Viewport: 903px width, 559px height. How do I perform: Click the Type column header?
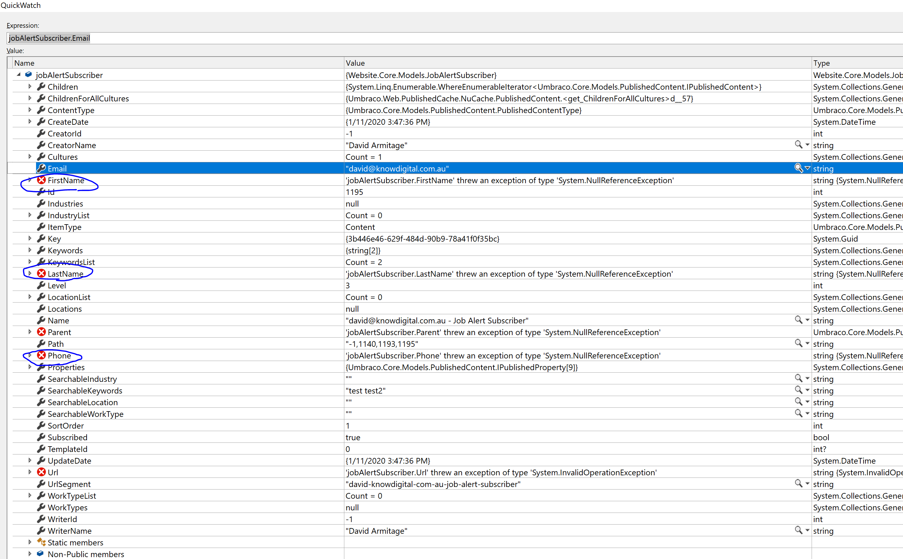click(857, 63)
